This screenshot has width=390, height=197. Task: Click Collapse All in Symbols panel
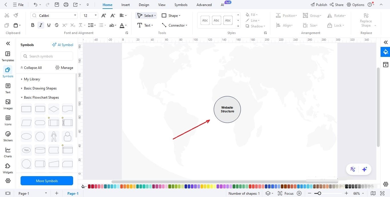(31, 68)
